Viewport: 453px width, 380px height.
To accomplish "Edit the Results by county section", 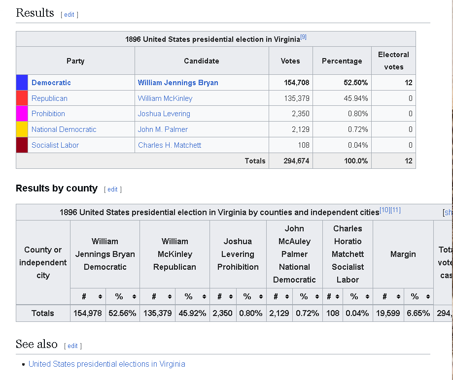I will [112, 190].
